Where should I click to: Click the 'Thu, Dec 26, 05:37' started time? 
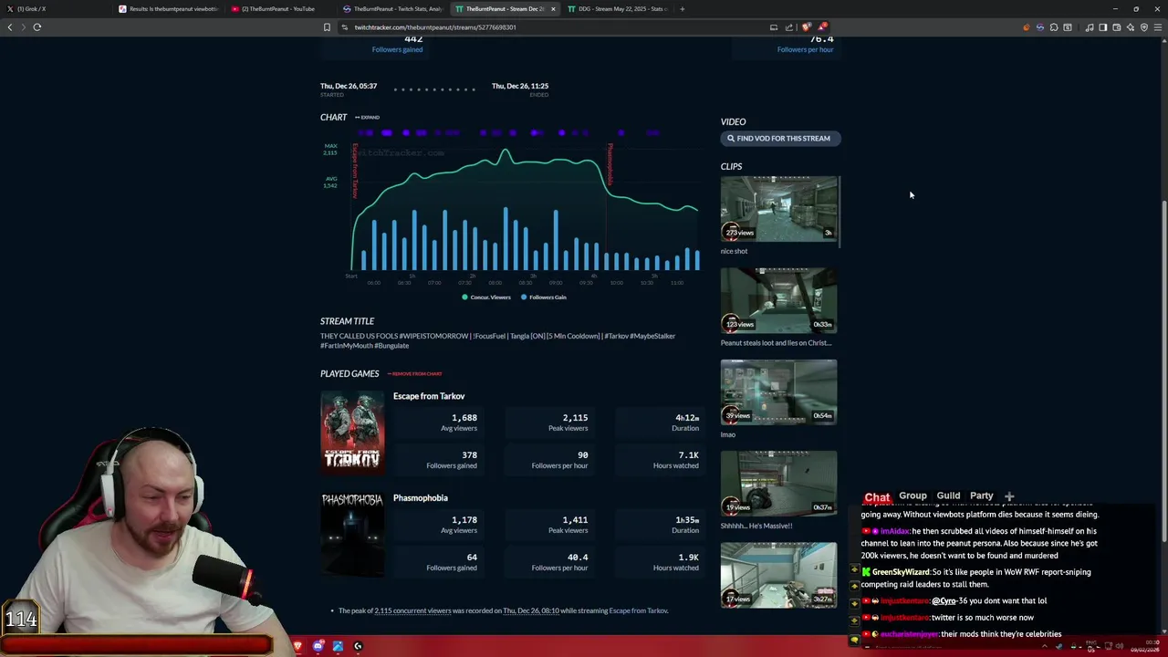pos(349,86)
